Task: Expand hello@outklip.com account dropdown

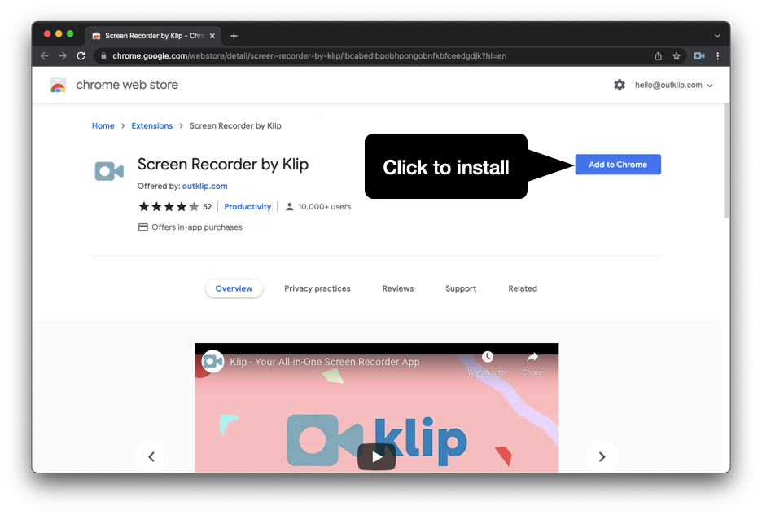Action: point(673,85)
